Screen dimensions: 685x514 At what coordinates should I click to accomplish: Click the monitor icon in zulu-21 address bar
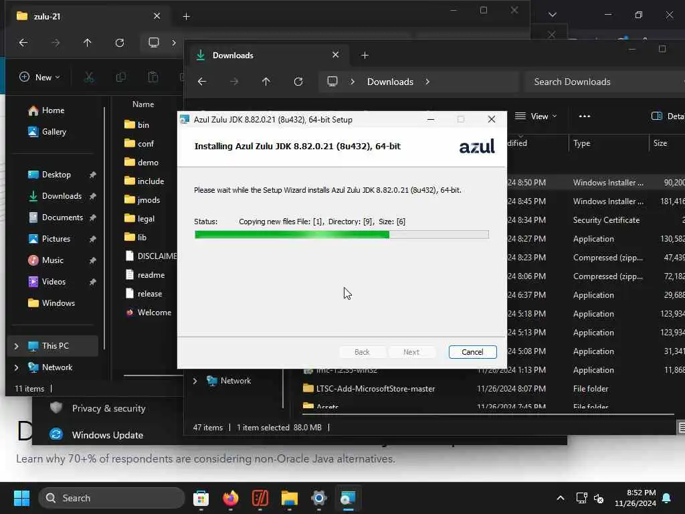pyautogui.click(x=153, y=43)
